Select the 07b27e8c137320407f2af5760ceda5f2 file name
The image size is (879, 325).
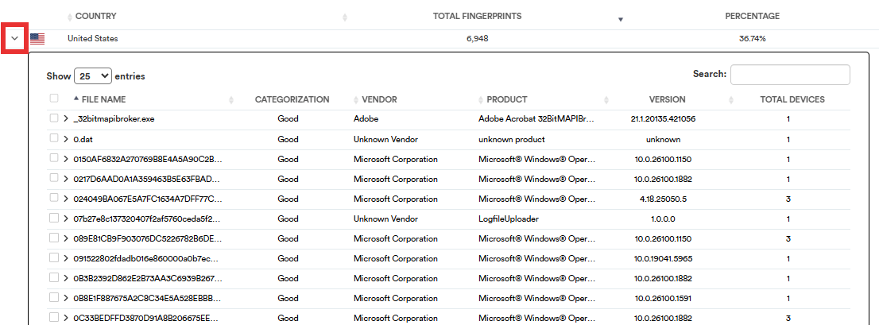147,219
